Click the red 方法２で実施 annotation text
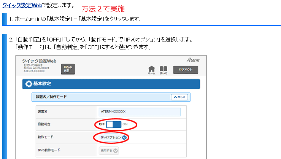The height and width of the screenshot is (159, 281). [103, 8]
